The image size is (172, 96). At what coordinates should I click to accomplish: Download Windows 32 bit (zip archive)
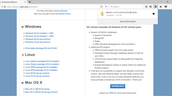[x=38, y=42]
